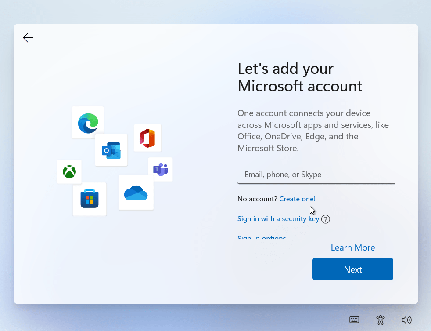Focus the Email, phone, or Skype field
The image size is (431, 331).
pyautogui.click(x=316, y=175)
